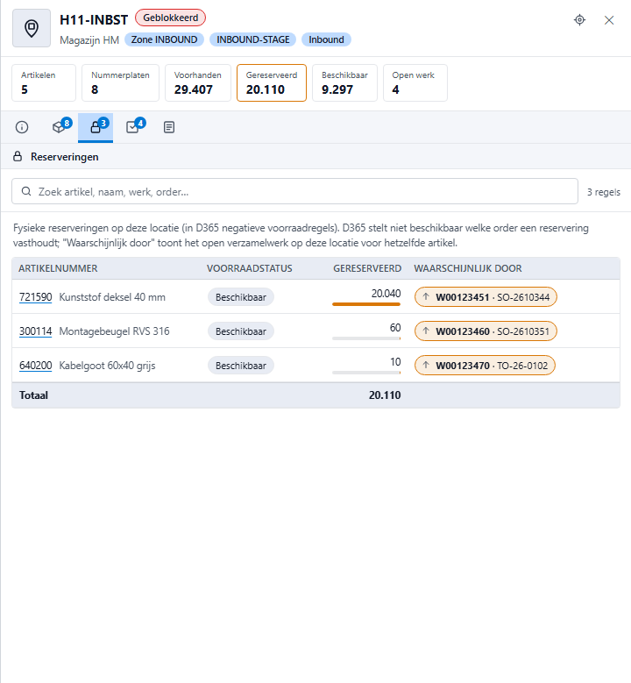Click the reserved quantity bar under 60
The width and height of the screenshot is (631, 683).
[x=366, y=338]
